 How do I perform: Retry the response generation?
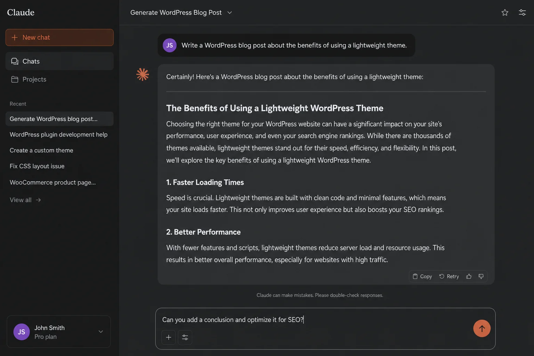(449, 276)
